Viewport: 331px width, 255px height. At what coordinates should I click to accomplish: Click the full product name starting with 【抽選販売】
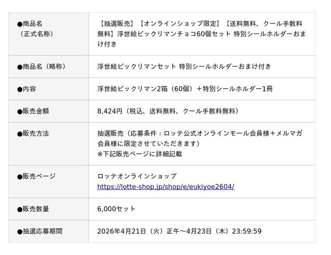pyautogui.click(x=200, y=34)
